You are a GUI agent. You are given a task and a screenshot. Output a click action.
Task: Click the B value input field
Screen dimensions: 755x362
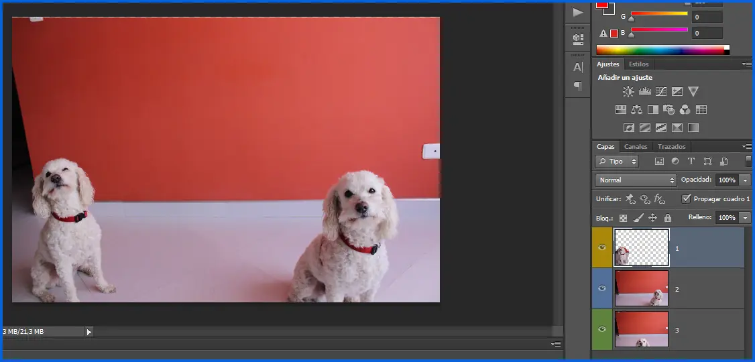[x=707, y=34]
